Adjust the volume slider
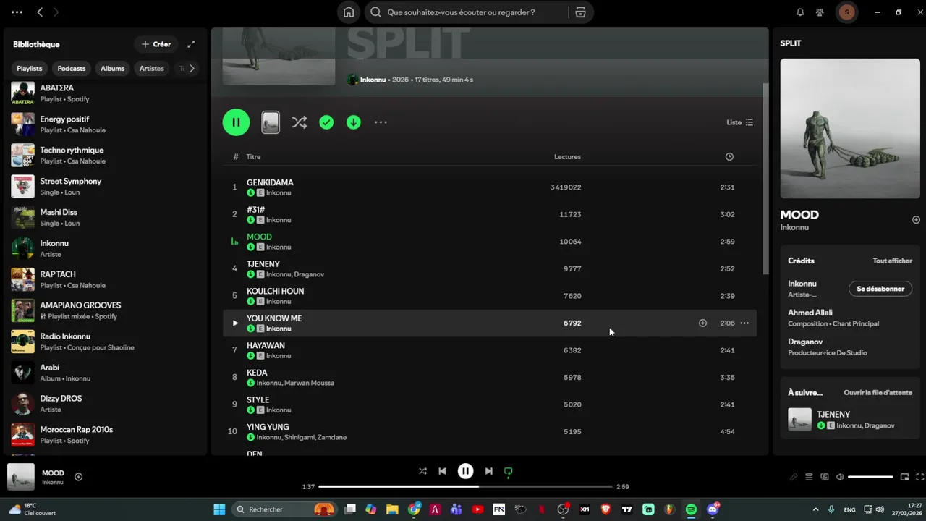This screenshot has height=521, width=926. 870,477
